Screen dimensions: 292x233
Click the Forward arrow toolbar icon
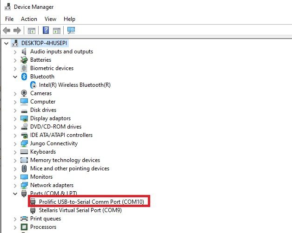pos(17,30)
